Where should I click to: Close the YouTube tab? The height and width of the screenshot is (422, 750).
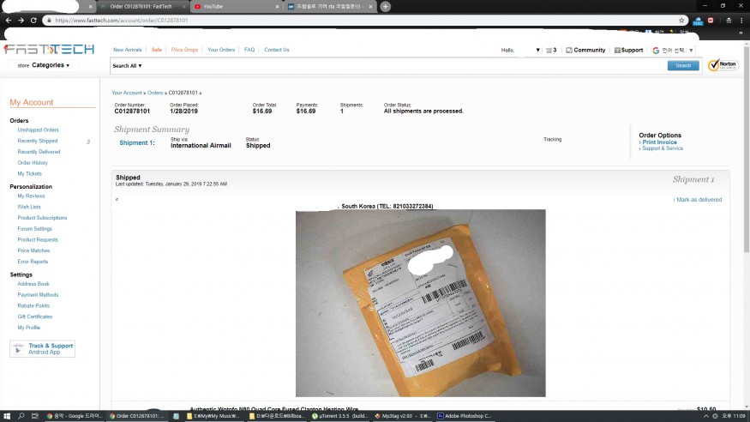277,7
